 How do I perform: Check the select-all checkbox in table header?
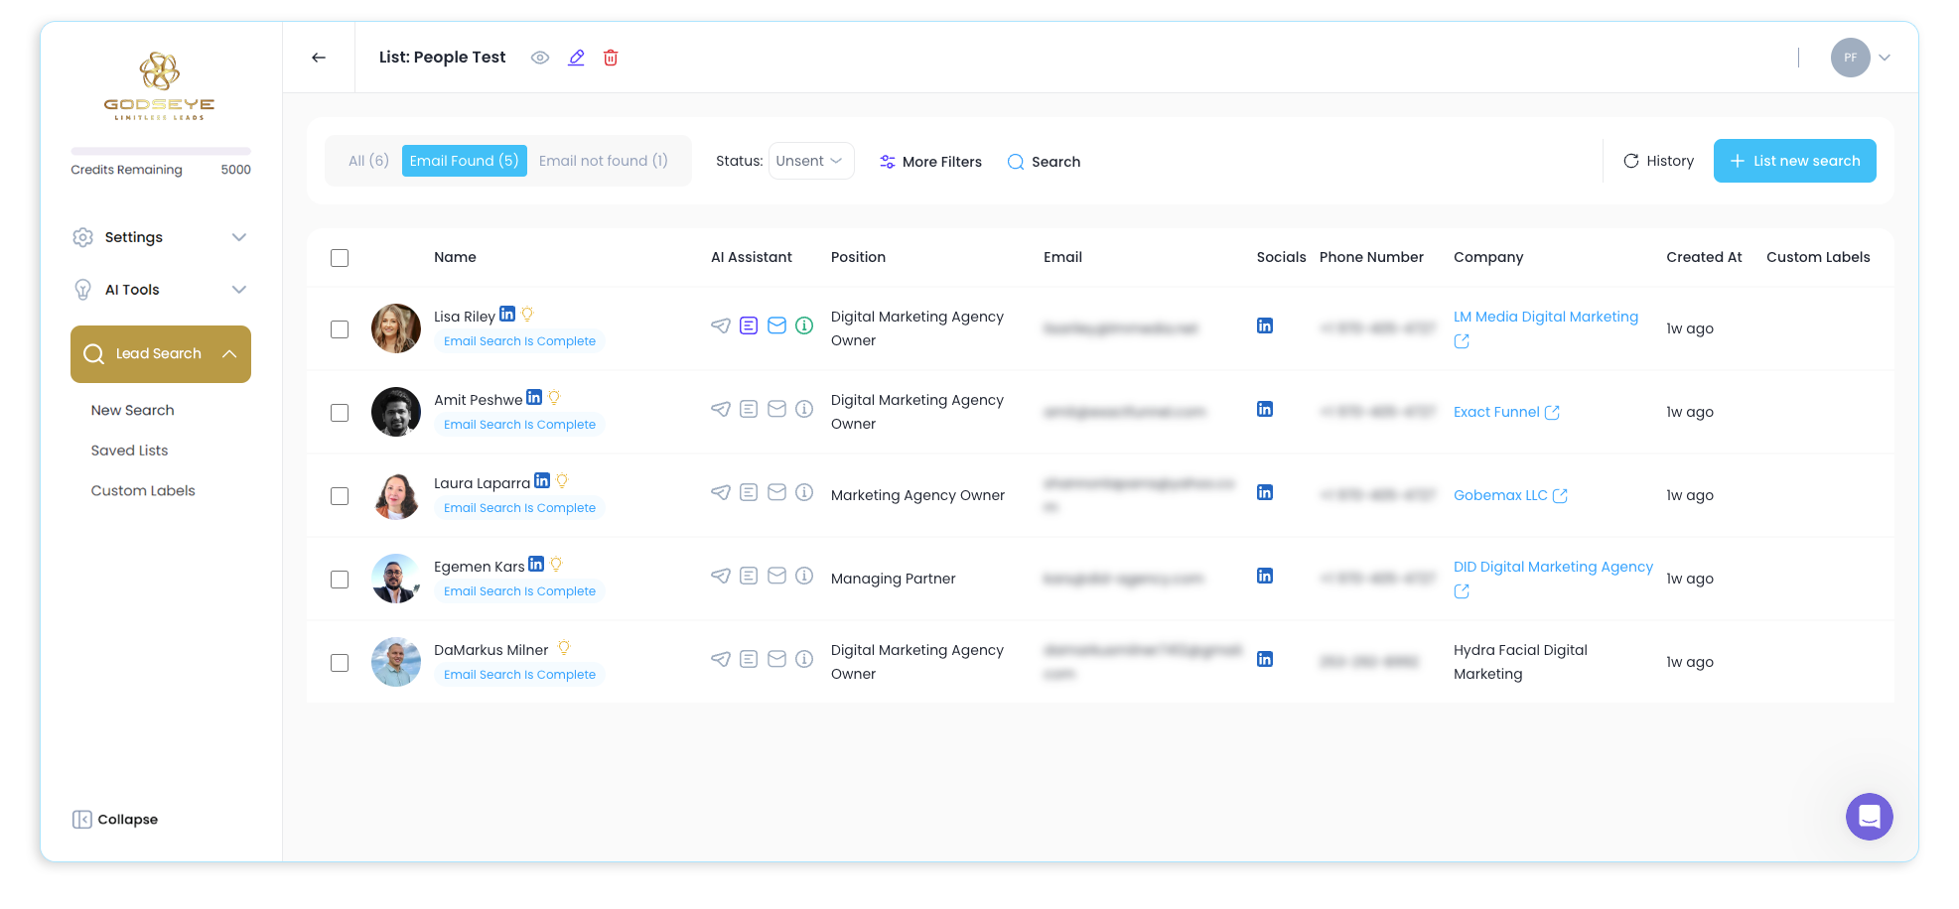[340, 258]
